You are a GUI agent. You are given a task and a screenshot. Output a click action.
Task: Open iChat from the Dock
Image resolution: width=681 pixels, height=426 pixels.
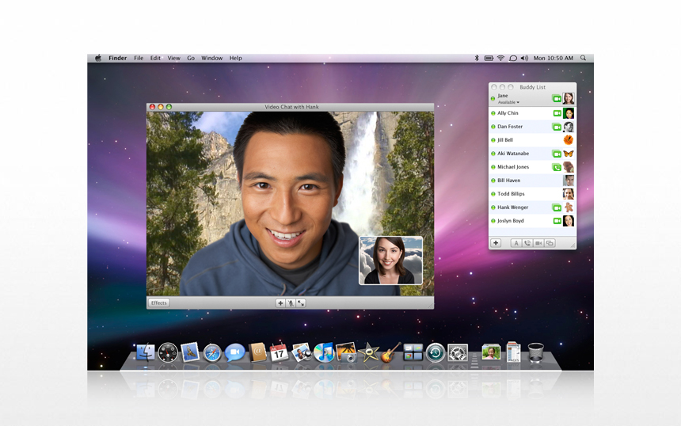pos(234,353)
